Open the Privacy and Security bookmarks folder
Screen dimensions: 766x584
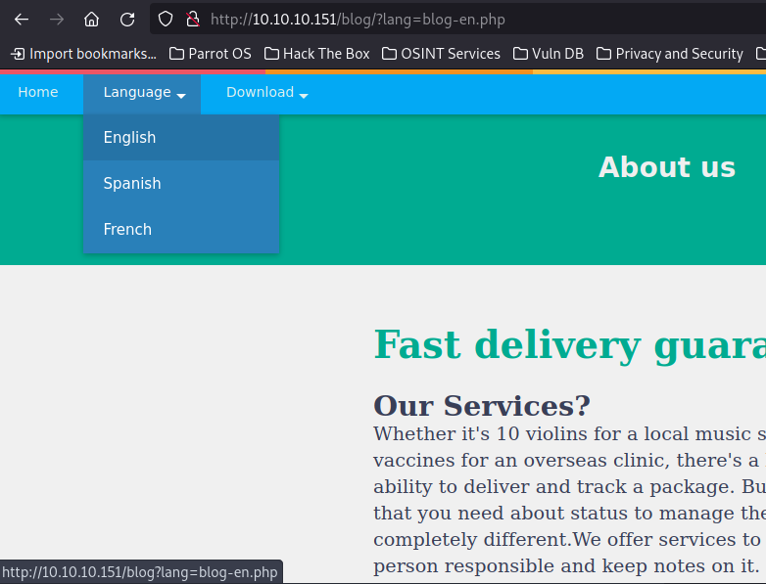(x=669, y=54)
